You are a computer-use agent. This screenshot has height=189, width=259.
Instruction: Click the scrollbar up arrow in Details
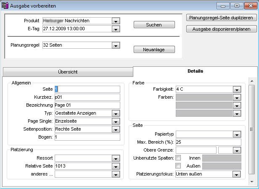point(252,81)
